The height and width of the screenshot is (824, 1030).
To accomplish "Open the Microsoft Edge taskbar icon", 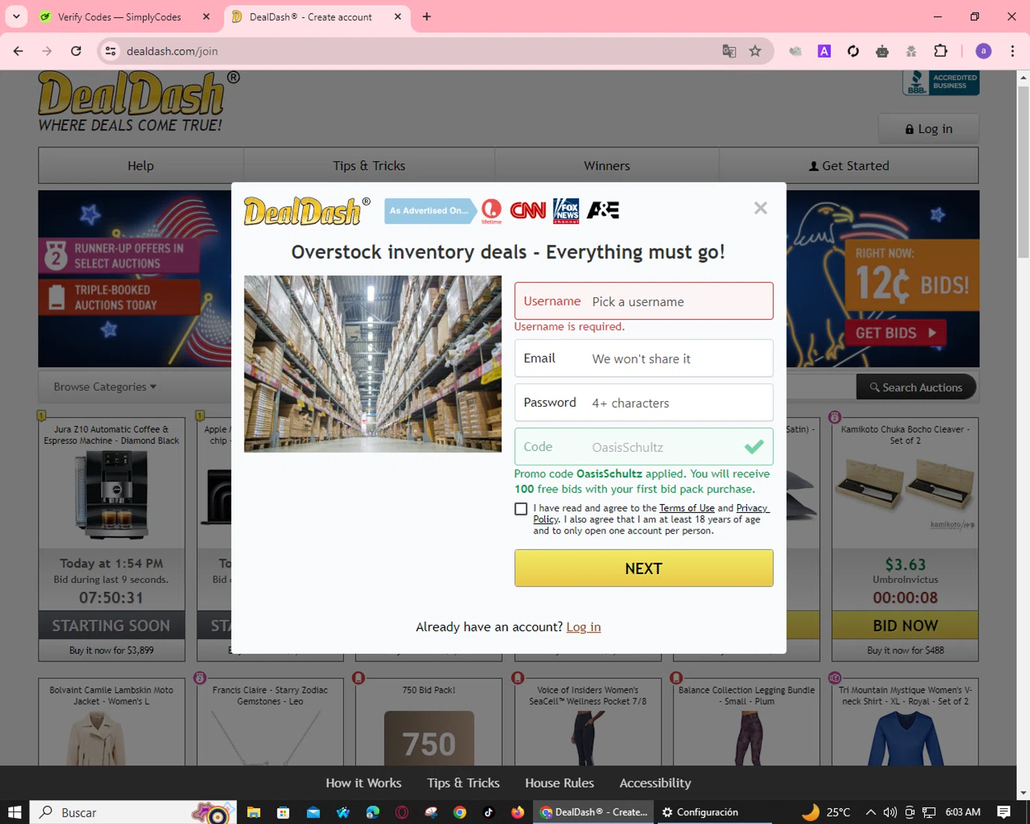I will (x=372, y=812).
